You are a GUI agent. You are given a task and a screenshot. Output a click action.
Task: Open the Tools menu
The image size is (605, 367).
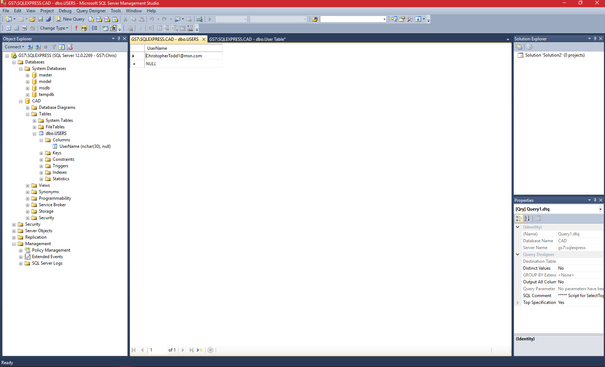(115, 11)
